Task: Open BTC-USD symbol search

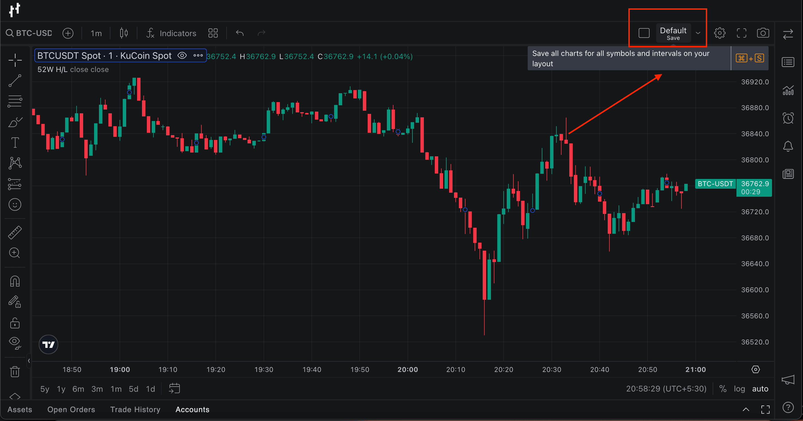Action: point(29,33)
